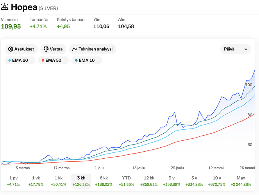Viewport: 259px width, 195px height.
Task: Toggle the EMA 50 indicator chip
Action: point(53,60)
